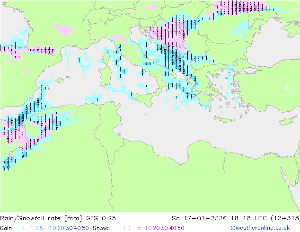The width and height of the screenshot is (300, 232).
Task: Click the Rain legend value 0.1
Action: [x=20, y=228]
